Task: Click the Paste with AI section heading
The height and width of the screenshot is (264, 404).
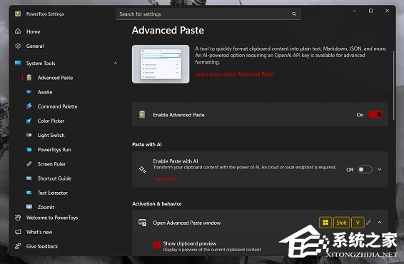Action: [x=147, y=145]
